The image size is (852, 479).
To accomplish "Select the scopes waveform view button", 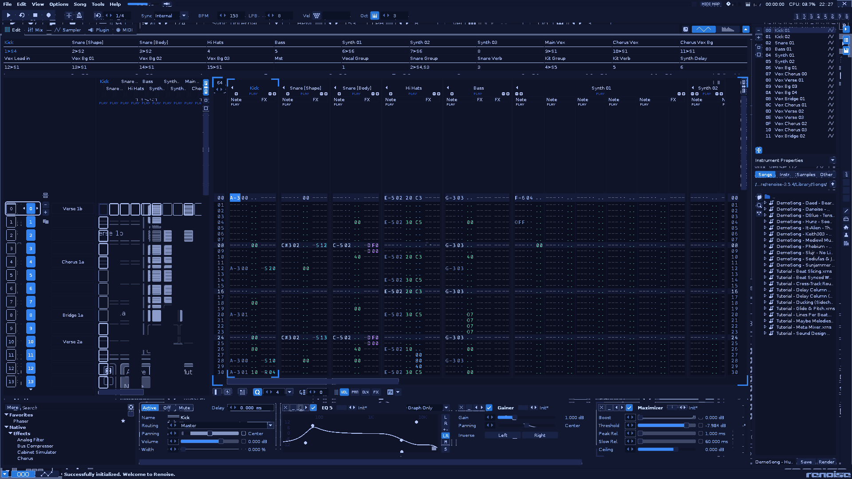I will tap(704, 29).
